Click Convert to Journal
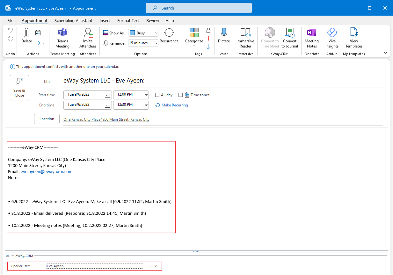 (290, 38)
